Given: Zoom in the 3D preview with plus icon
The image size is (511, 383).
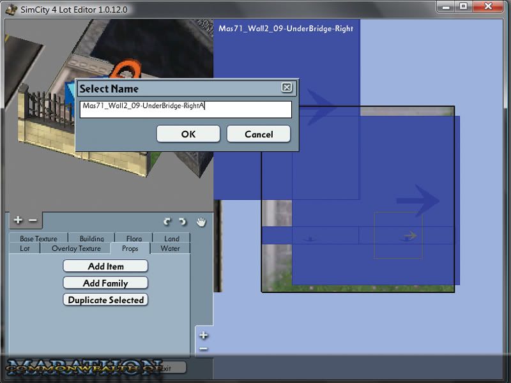Looking at the screenshot, I should click(x=19, y=220).
